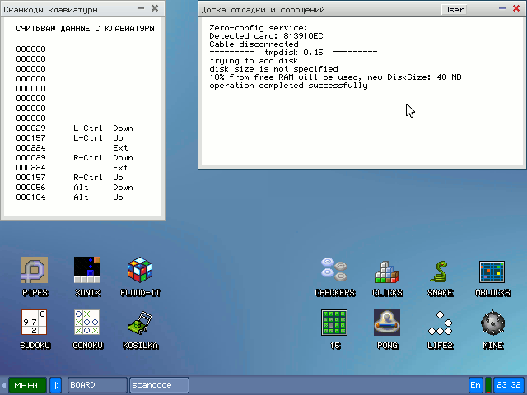
Task: Open the SNAKE game icon
Action: click(440, 271)
